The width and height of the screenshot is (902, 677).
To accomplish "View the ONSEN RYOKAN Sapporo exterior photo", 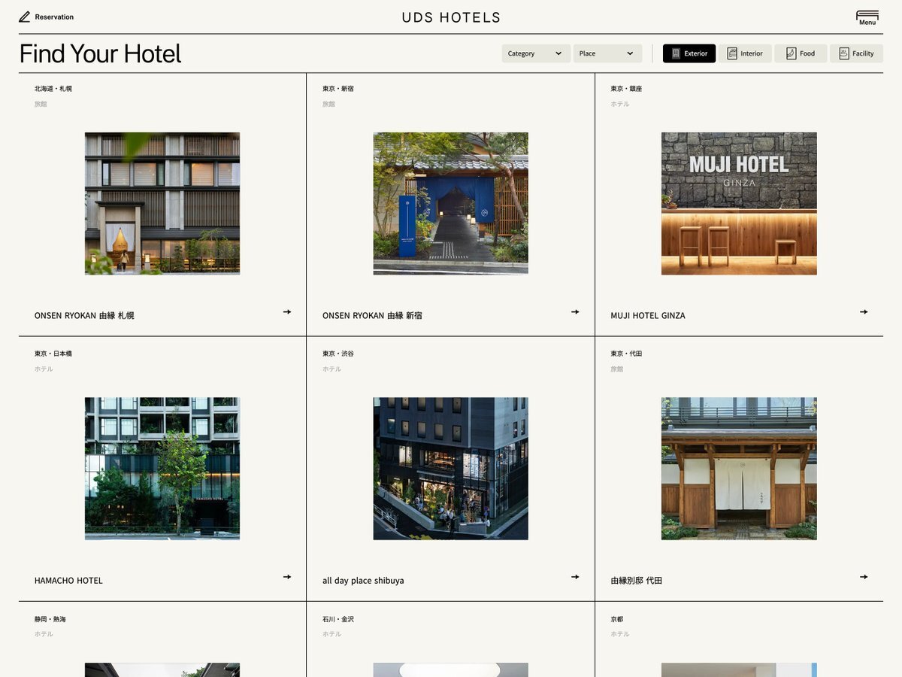I will [x=162, y=204].
